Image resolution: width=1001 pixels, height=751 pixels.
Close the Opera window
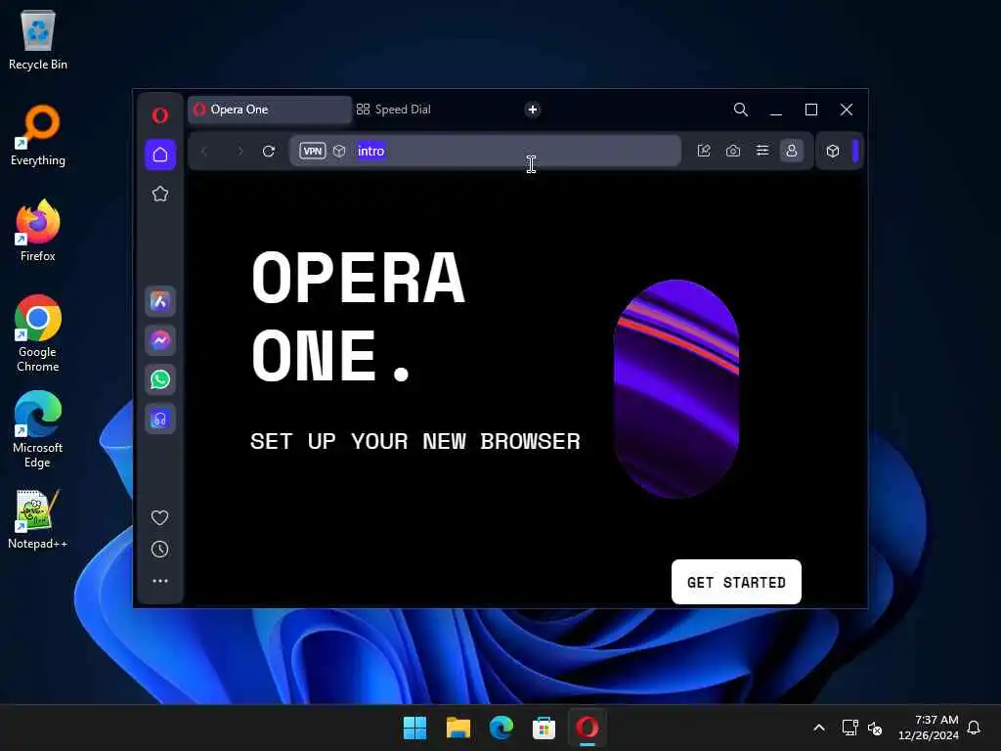click(847, 110)
